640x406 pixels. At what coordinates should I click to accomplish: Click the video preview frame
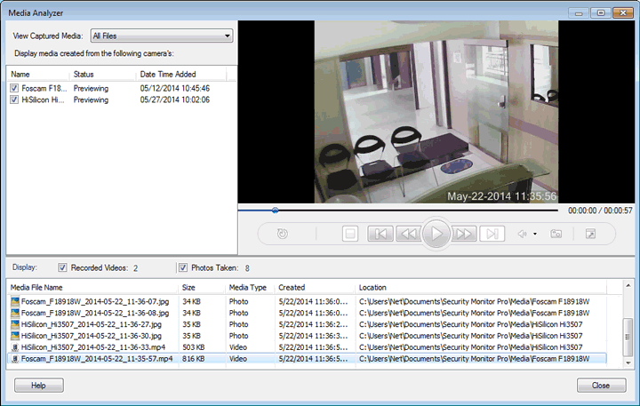coord(436,112)
